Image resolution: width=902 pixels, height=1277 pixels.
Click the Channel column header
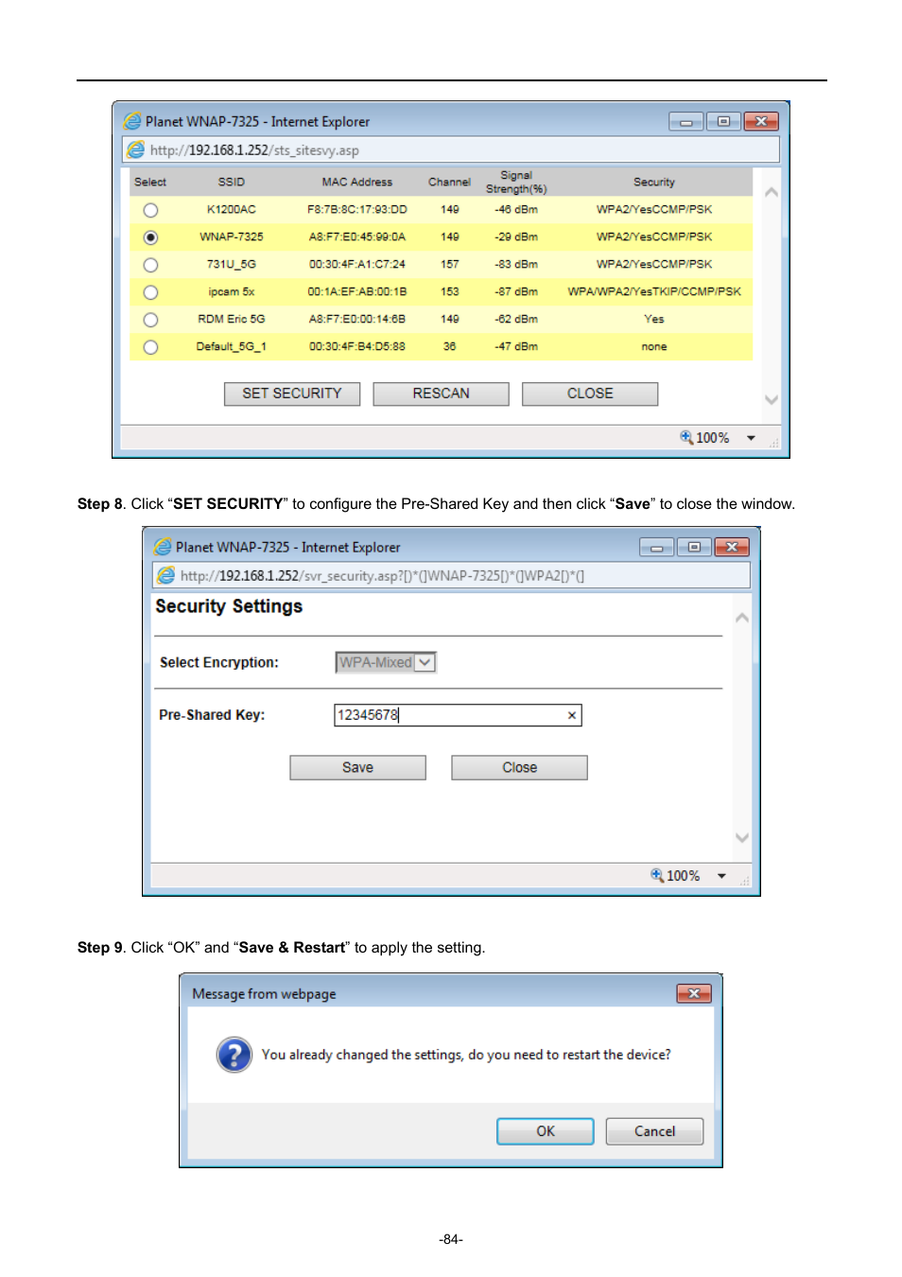click(449, 183)
